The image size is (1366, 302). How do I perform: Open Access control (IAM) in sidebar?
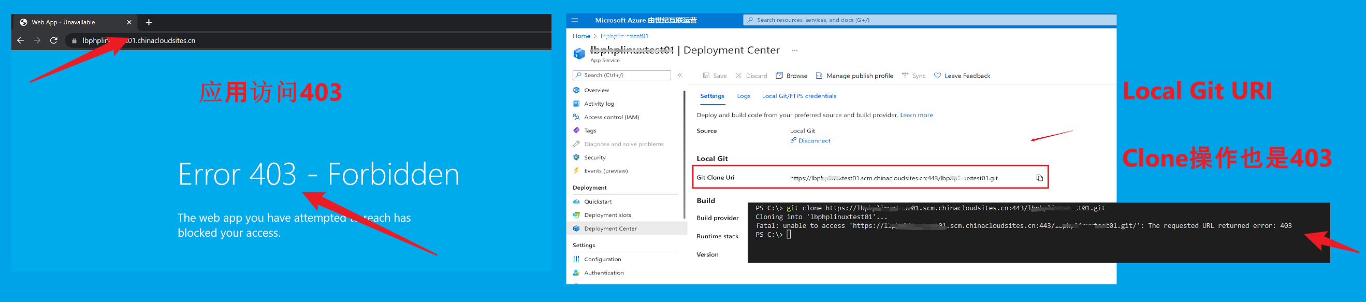coord(612,117)
